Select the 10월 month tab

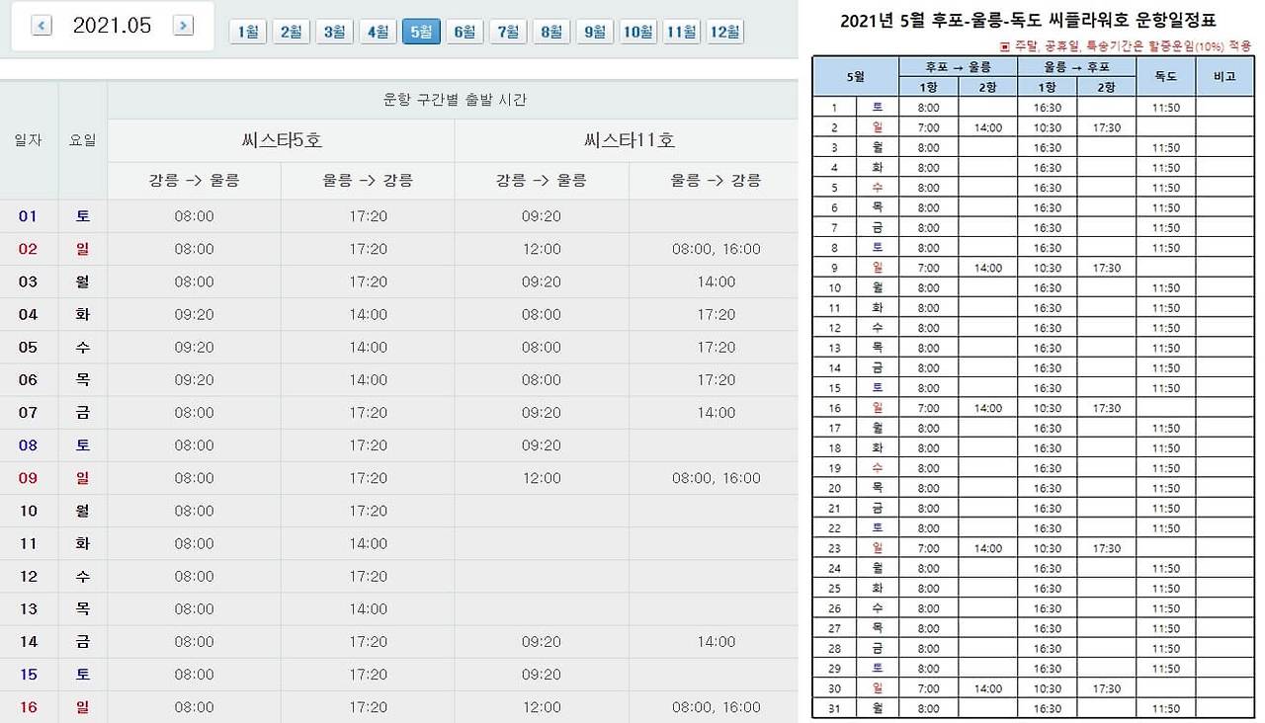[638, 32]
